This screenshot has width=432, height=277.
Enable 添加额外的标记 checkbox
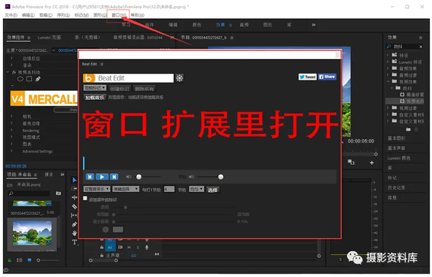click(85, 198)
